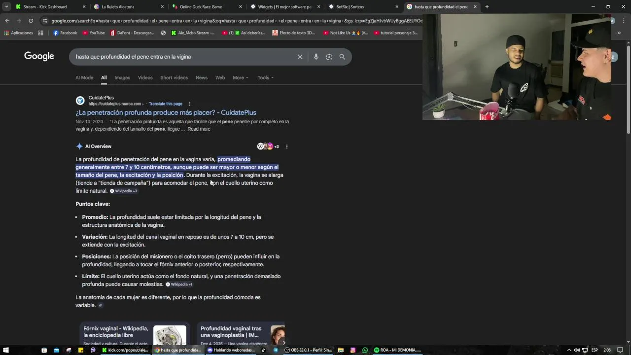Select the Images search tab
The width and height of the screenshot is (631, 355).
[122, 77]
